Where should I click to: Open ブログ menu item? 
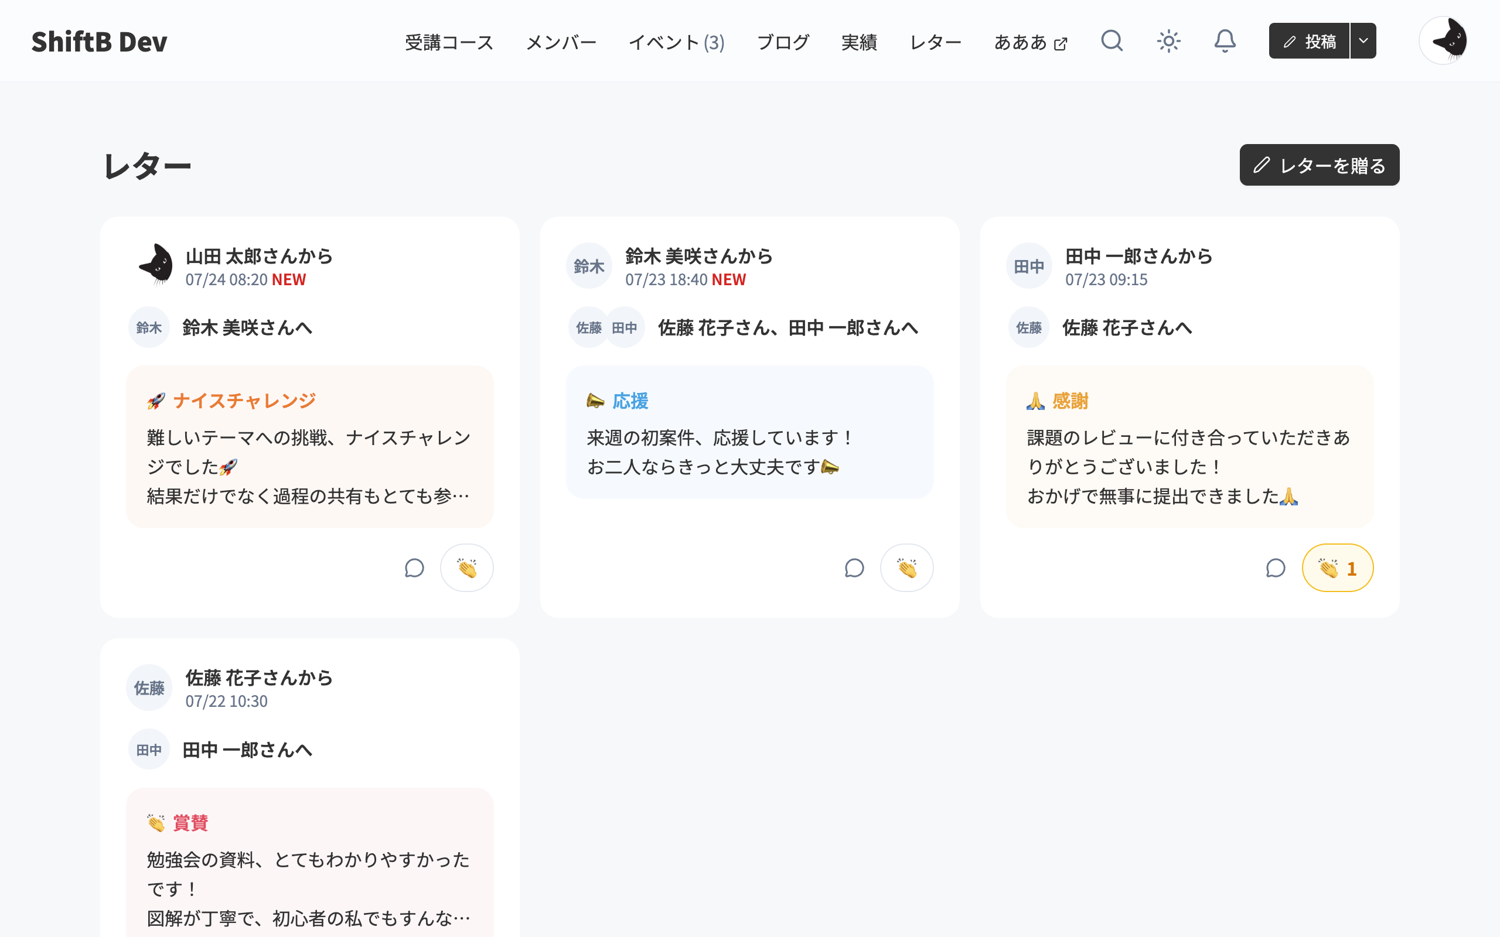coord(783,42)
